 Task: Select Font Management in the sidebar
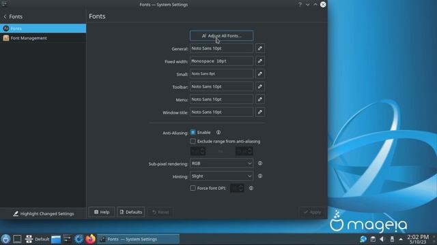tap(43, 38)
